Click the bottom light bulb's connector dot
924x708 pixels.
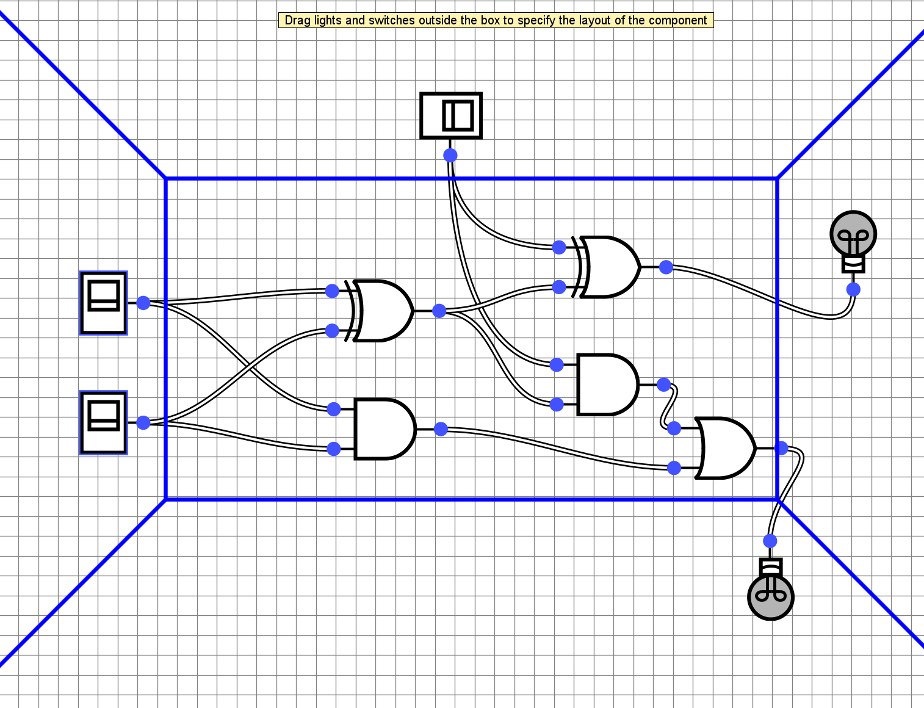(x=770, y=541)
